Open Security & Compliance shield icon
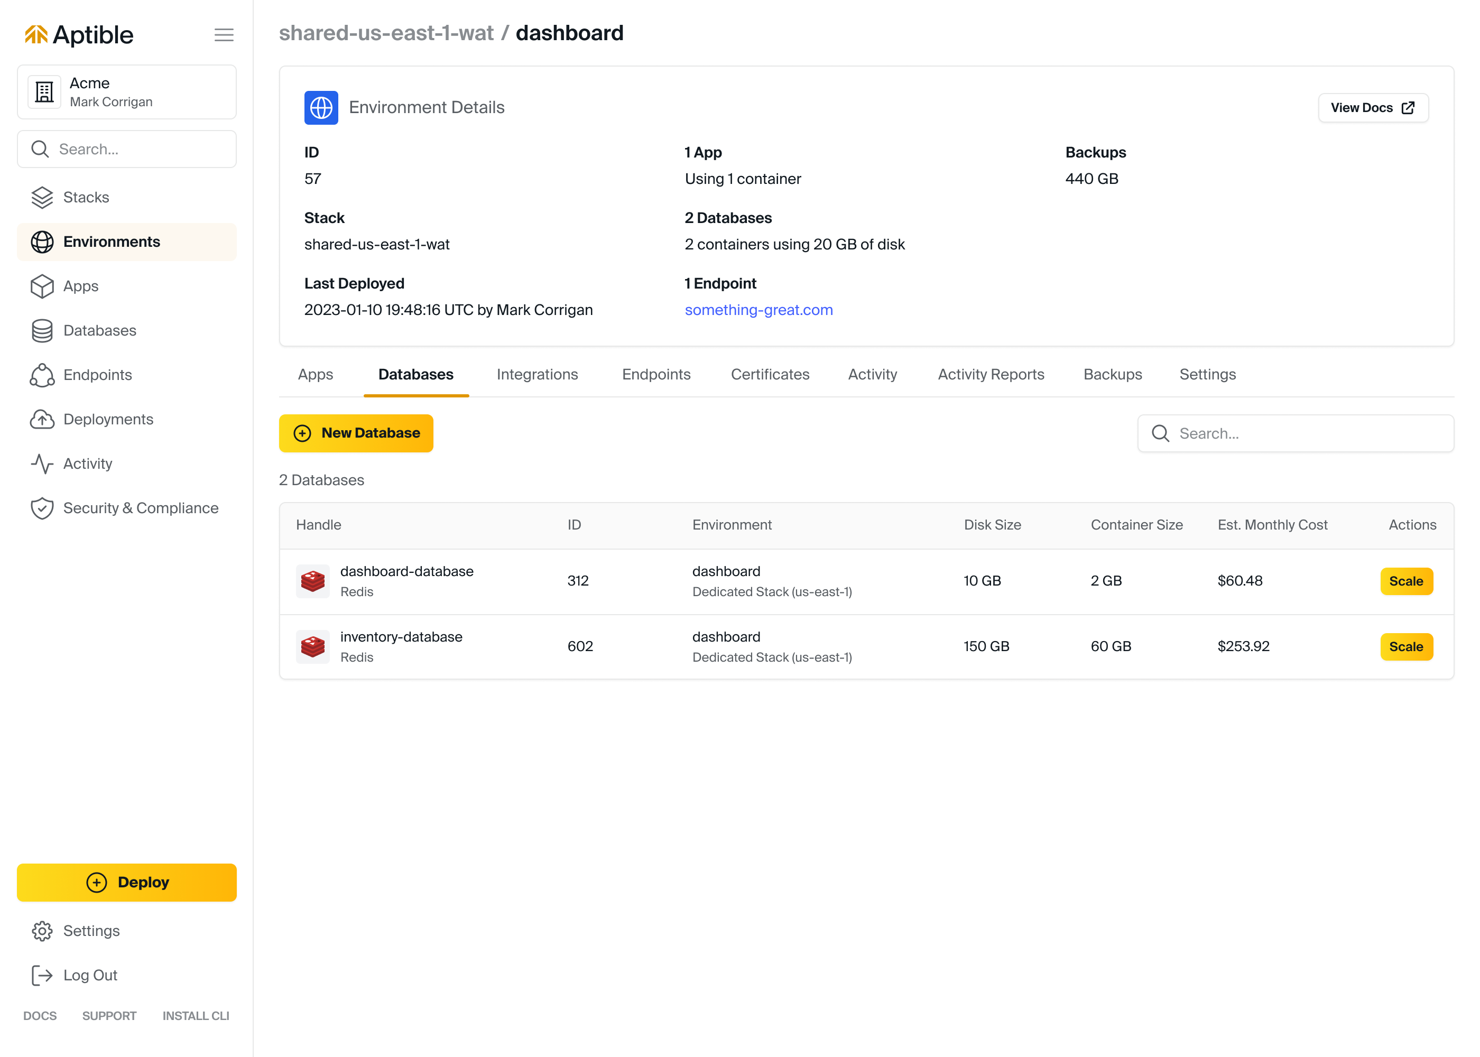The width and height of the screenshot is (1480, 1057). 42,508
